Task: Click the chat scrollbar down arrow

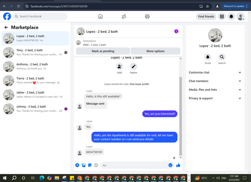Action: pos(181,157)
